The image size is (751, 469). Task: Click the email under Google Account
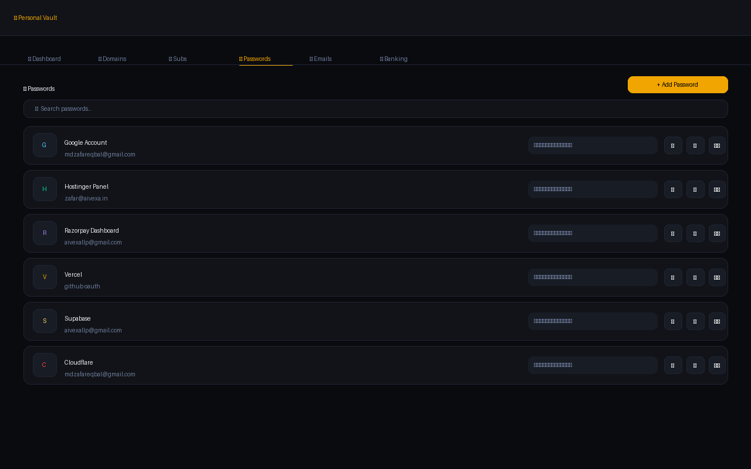click(100, 154)
